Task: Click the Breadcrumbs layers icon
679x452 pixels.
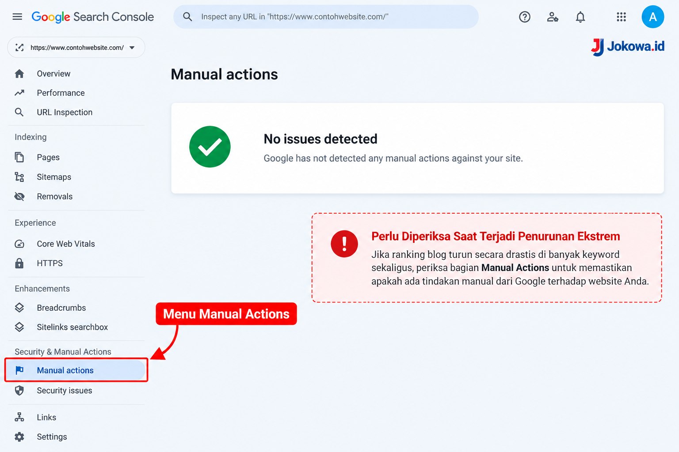Action: 19,308
